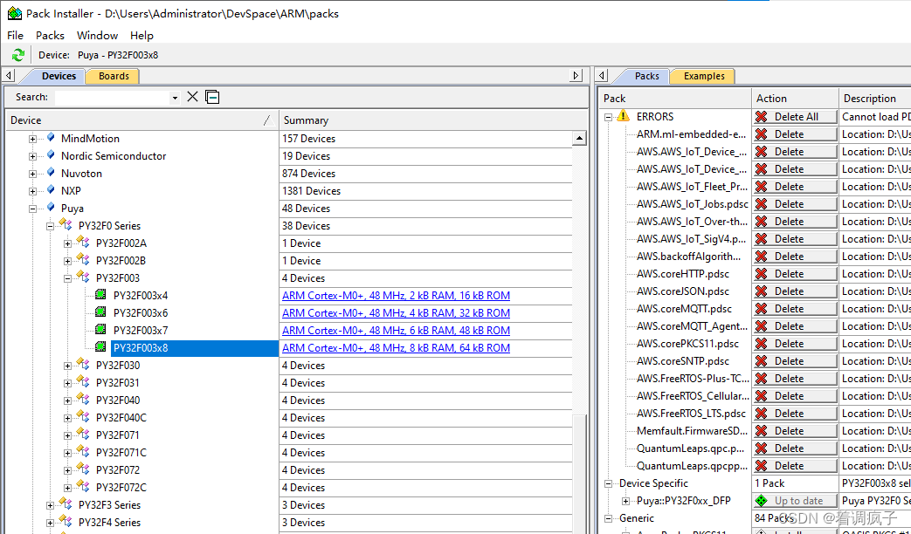Click the right panel scroll-left arrow
Image resolution: width=911 pixels, height=534 pixels.
coord(602,75)
